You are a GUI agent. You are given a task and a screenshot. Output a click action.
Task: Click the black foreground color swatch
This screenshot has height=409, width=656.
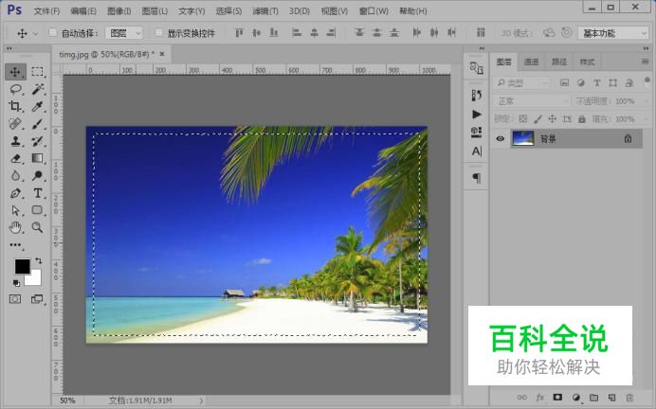(x=22, y=267)
